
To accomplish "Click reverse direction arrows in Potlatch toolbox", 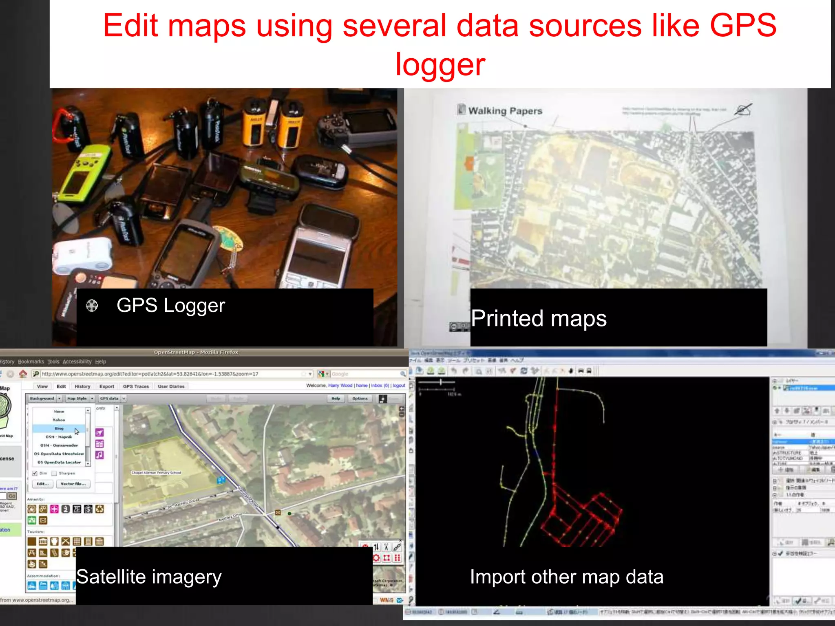I will pyautogui.click(x=376, y=547).
